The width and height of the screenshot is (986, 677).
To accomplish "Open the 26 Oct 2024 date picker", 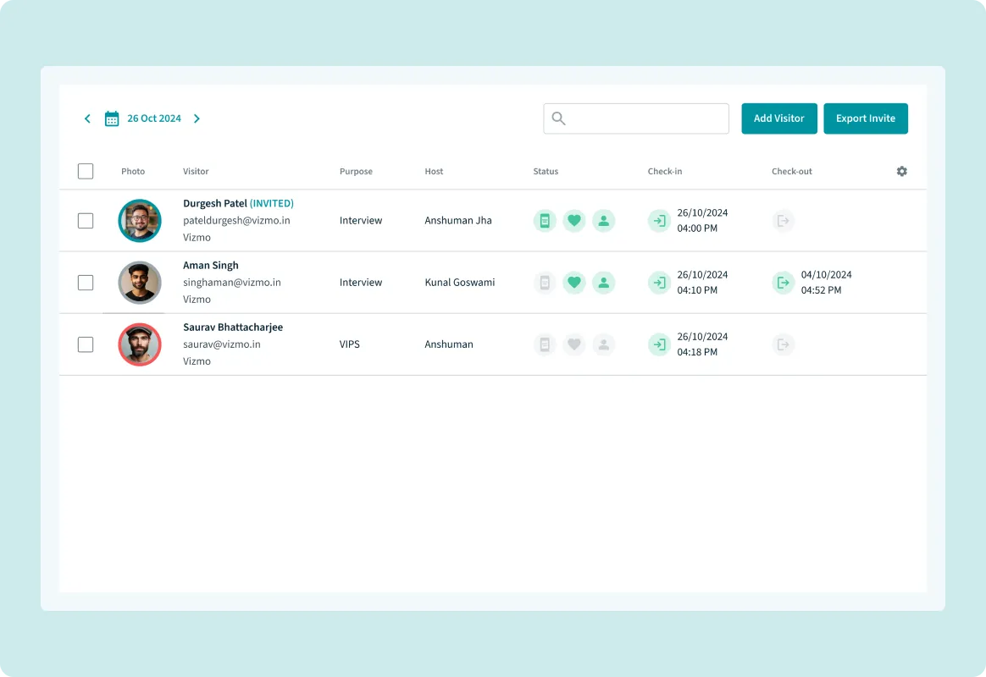I will (154, 118).
